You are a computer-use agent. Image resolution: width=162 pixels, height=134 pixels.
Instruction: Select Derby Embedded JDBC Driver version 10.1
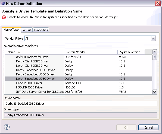click(x=78, y=74)
